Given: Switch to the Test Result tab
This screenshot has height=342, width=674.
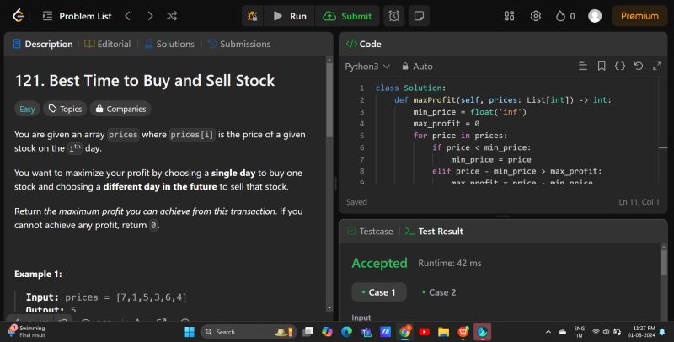Looking at the screenshot, I should [434, 231].
